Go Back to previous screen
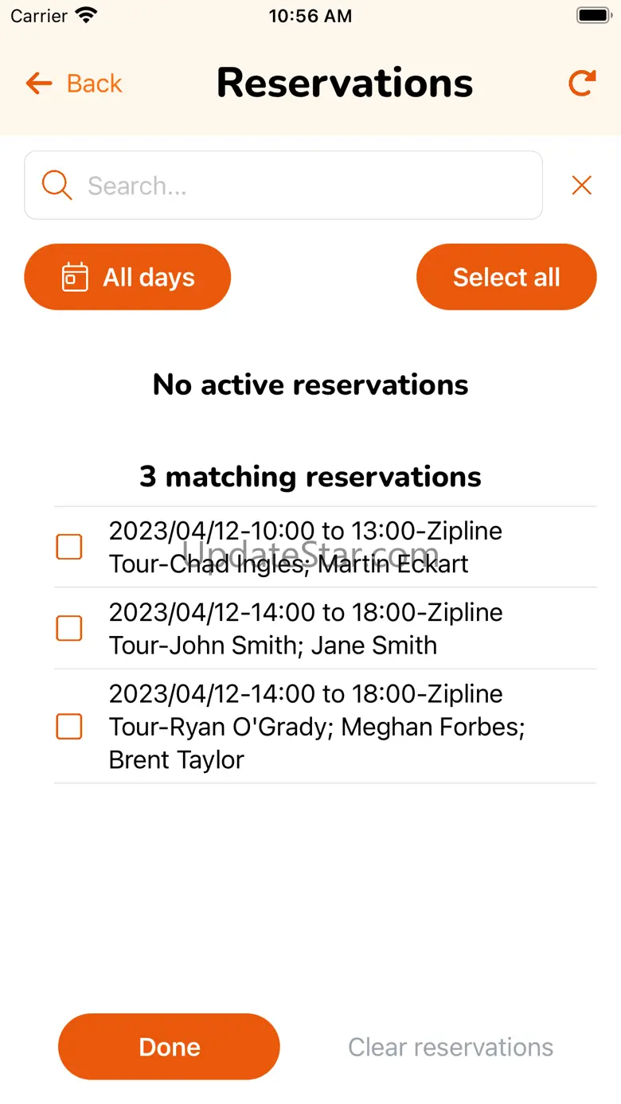The width and height of the screenshot is (621, 1104). point(94,84)
